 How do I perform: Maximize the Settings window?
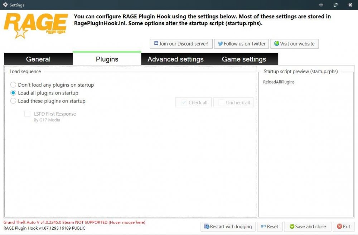335,5
